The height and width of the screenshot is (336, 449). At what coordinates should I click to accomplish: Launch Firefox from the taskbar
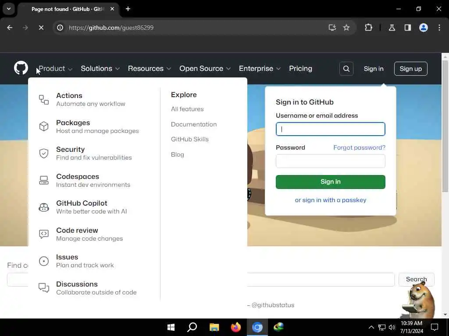click(x=235, y=327)
